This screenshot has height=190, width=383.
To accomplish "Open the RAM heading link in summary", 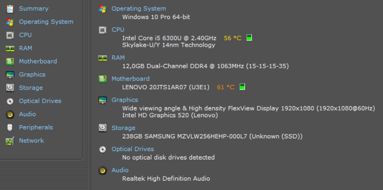I will (x=118, y=58).
